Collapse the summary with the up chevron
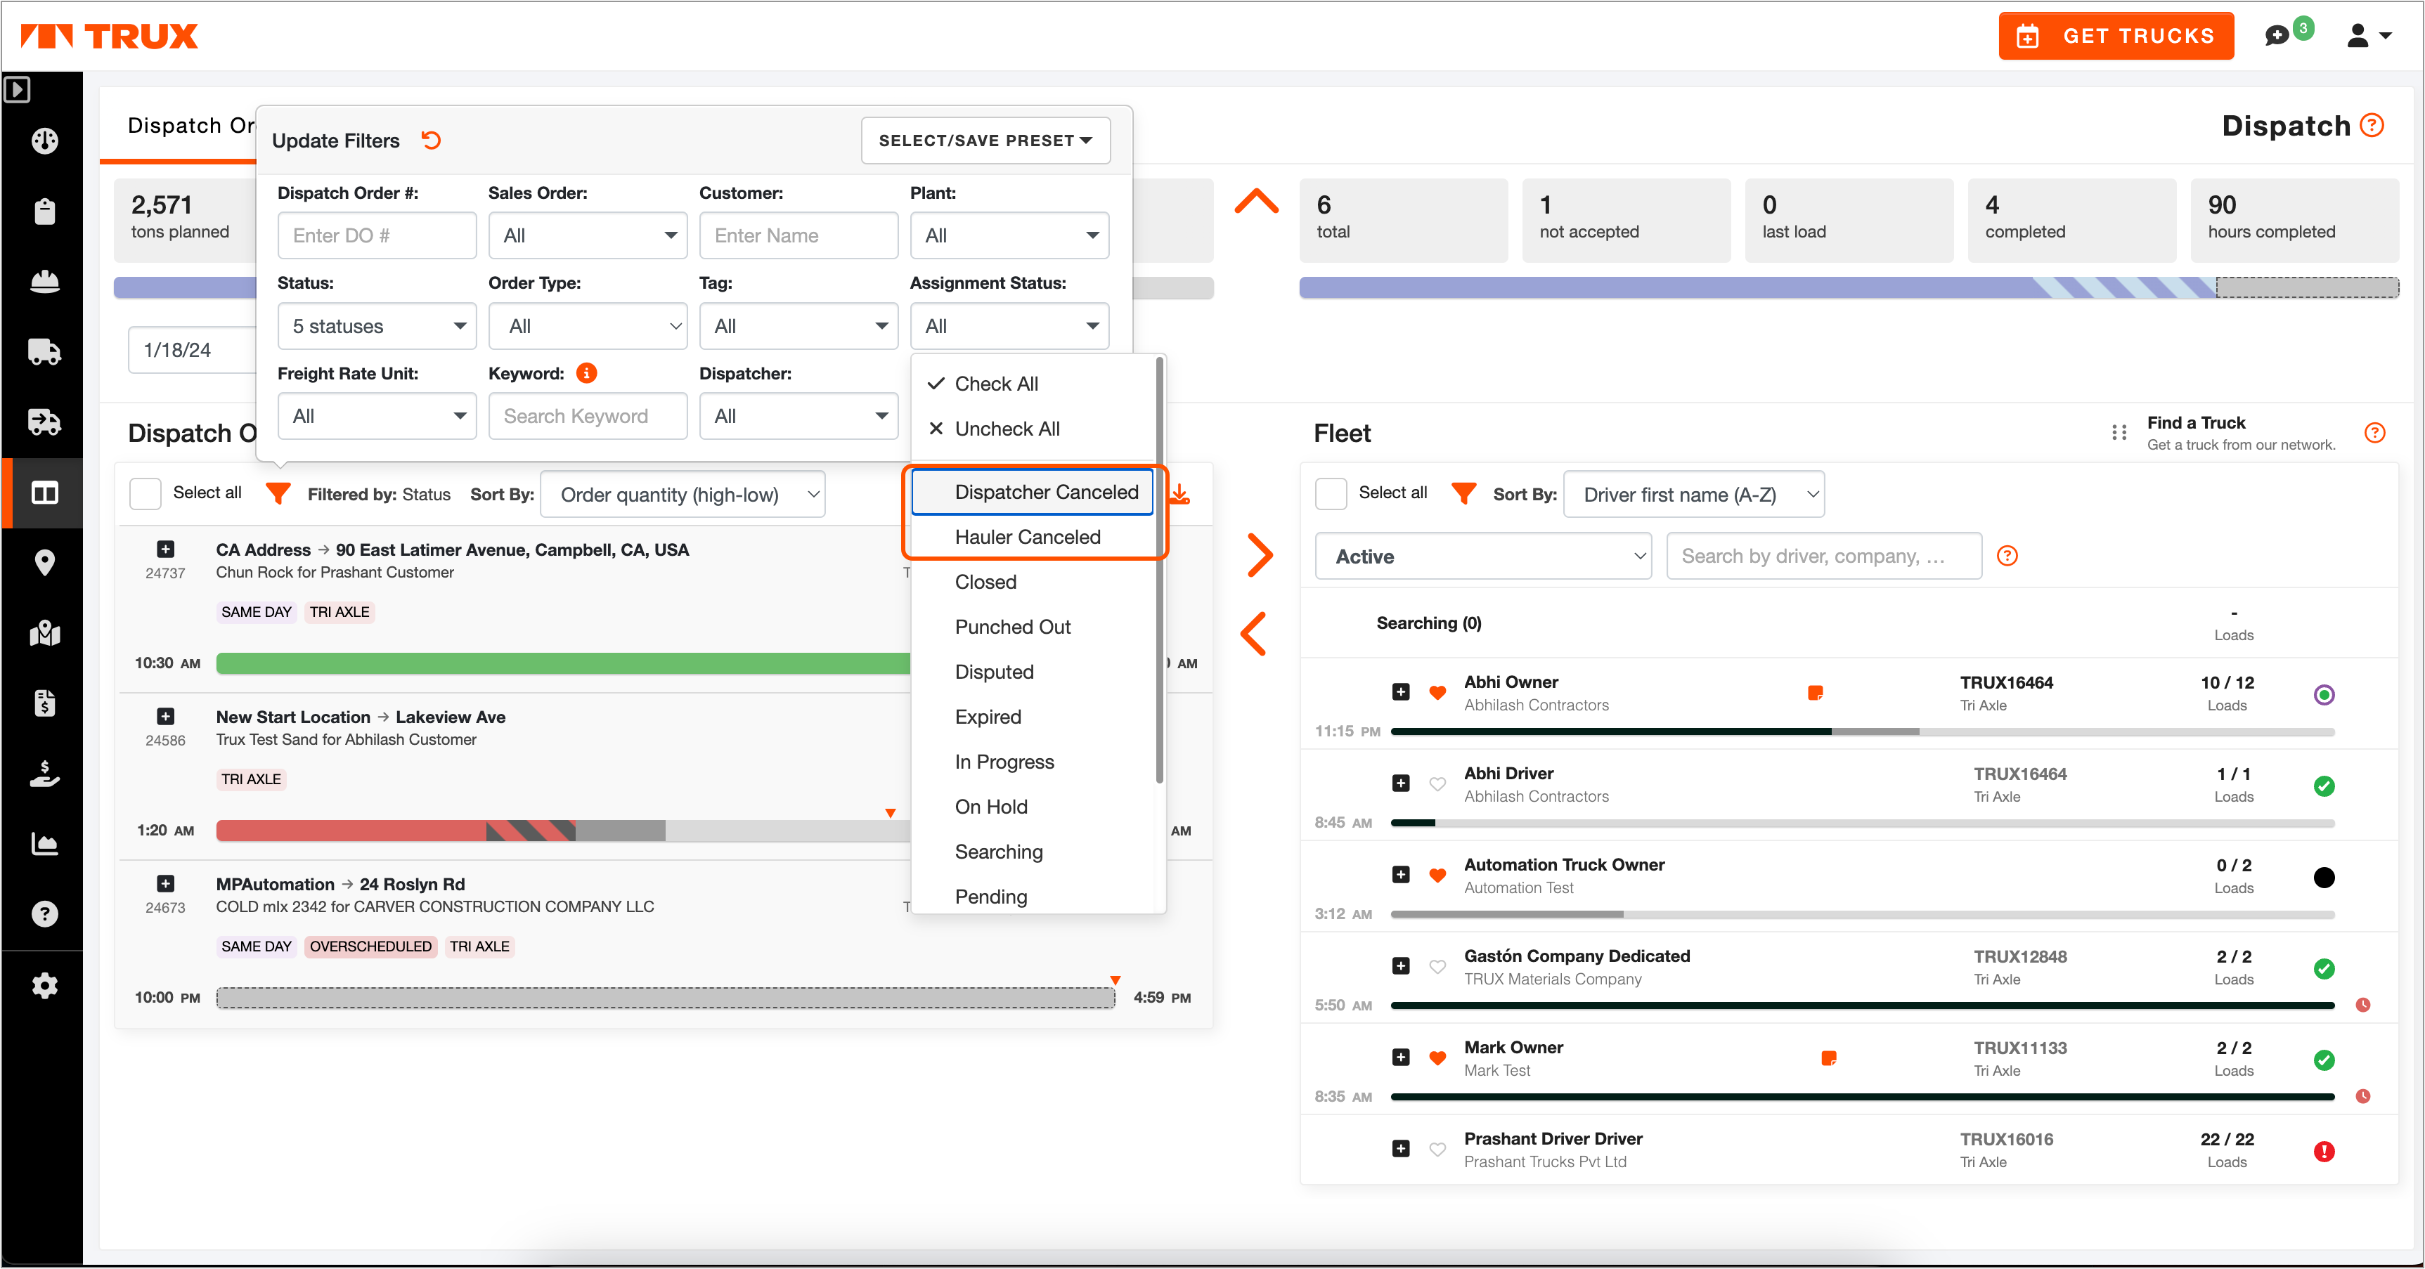Image resolution: width=2425 pixels, height=1269 pixels. pos(1257,202)
